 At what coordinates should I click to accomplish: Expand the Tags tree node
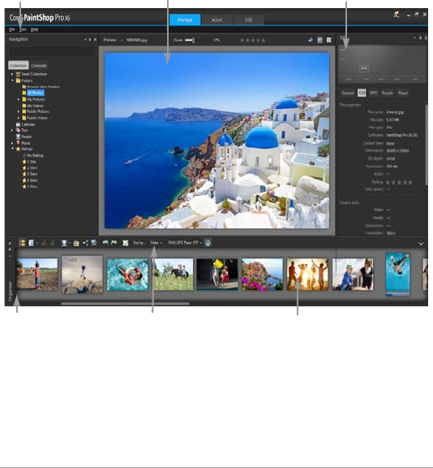tap(12, 130)
